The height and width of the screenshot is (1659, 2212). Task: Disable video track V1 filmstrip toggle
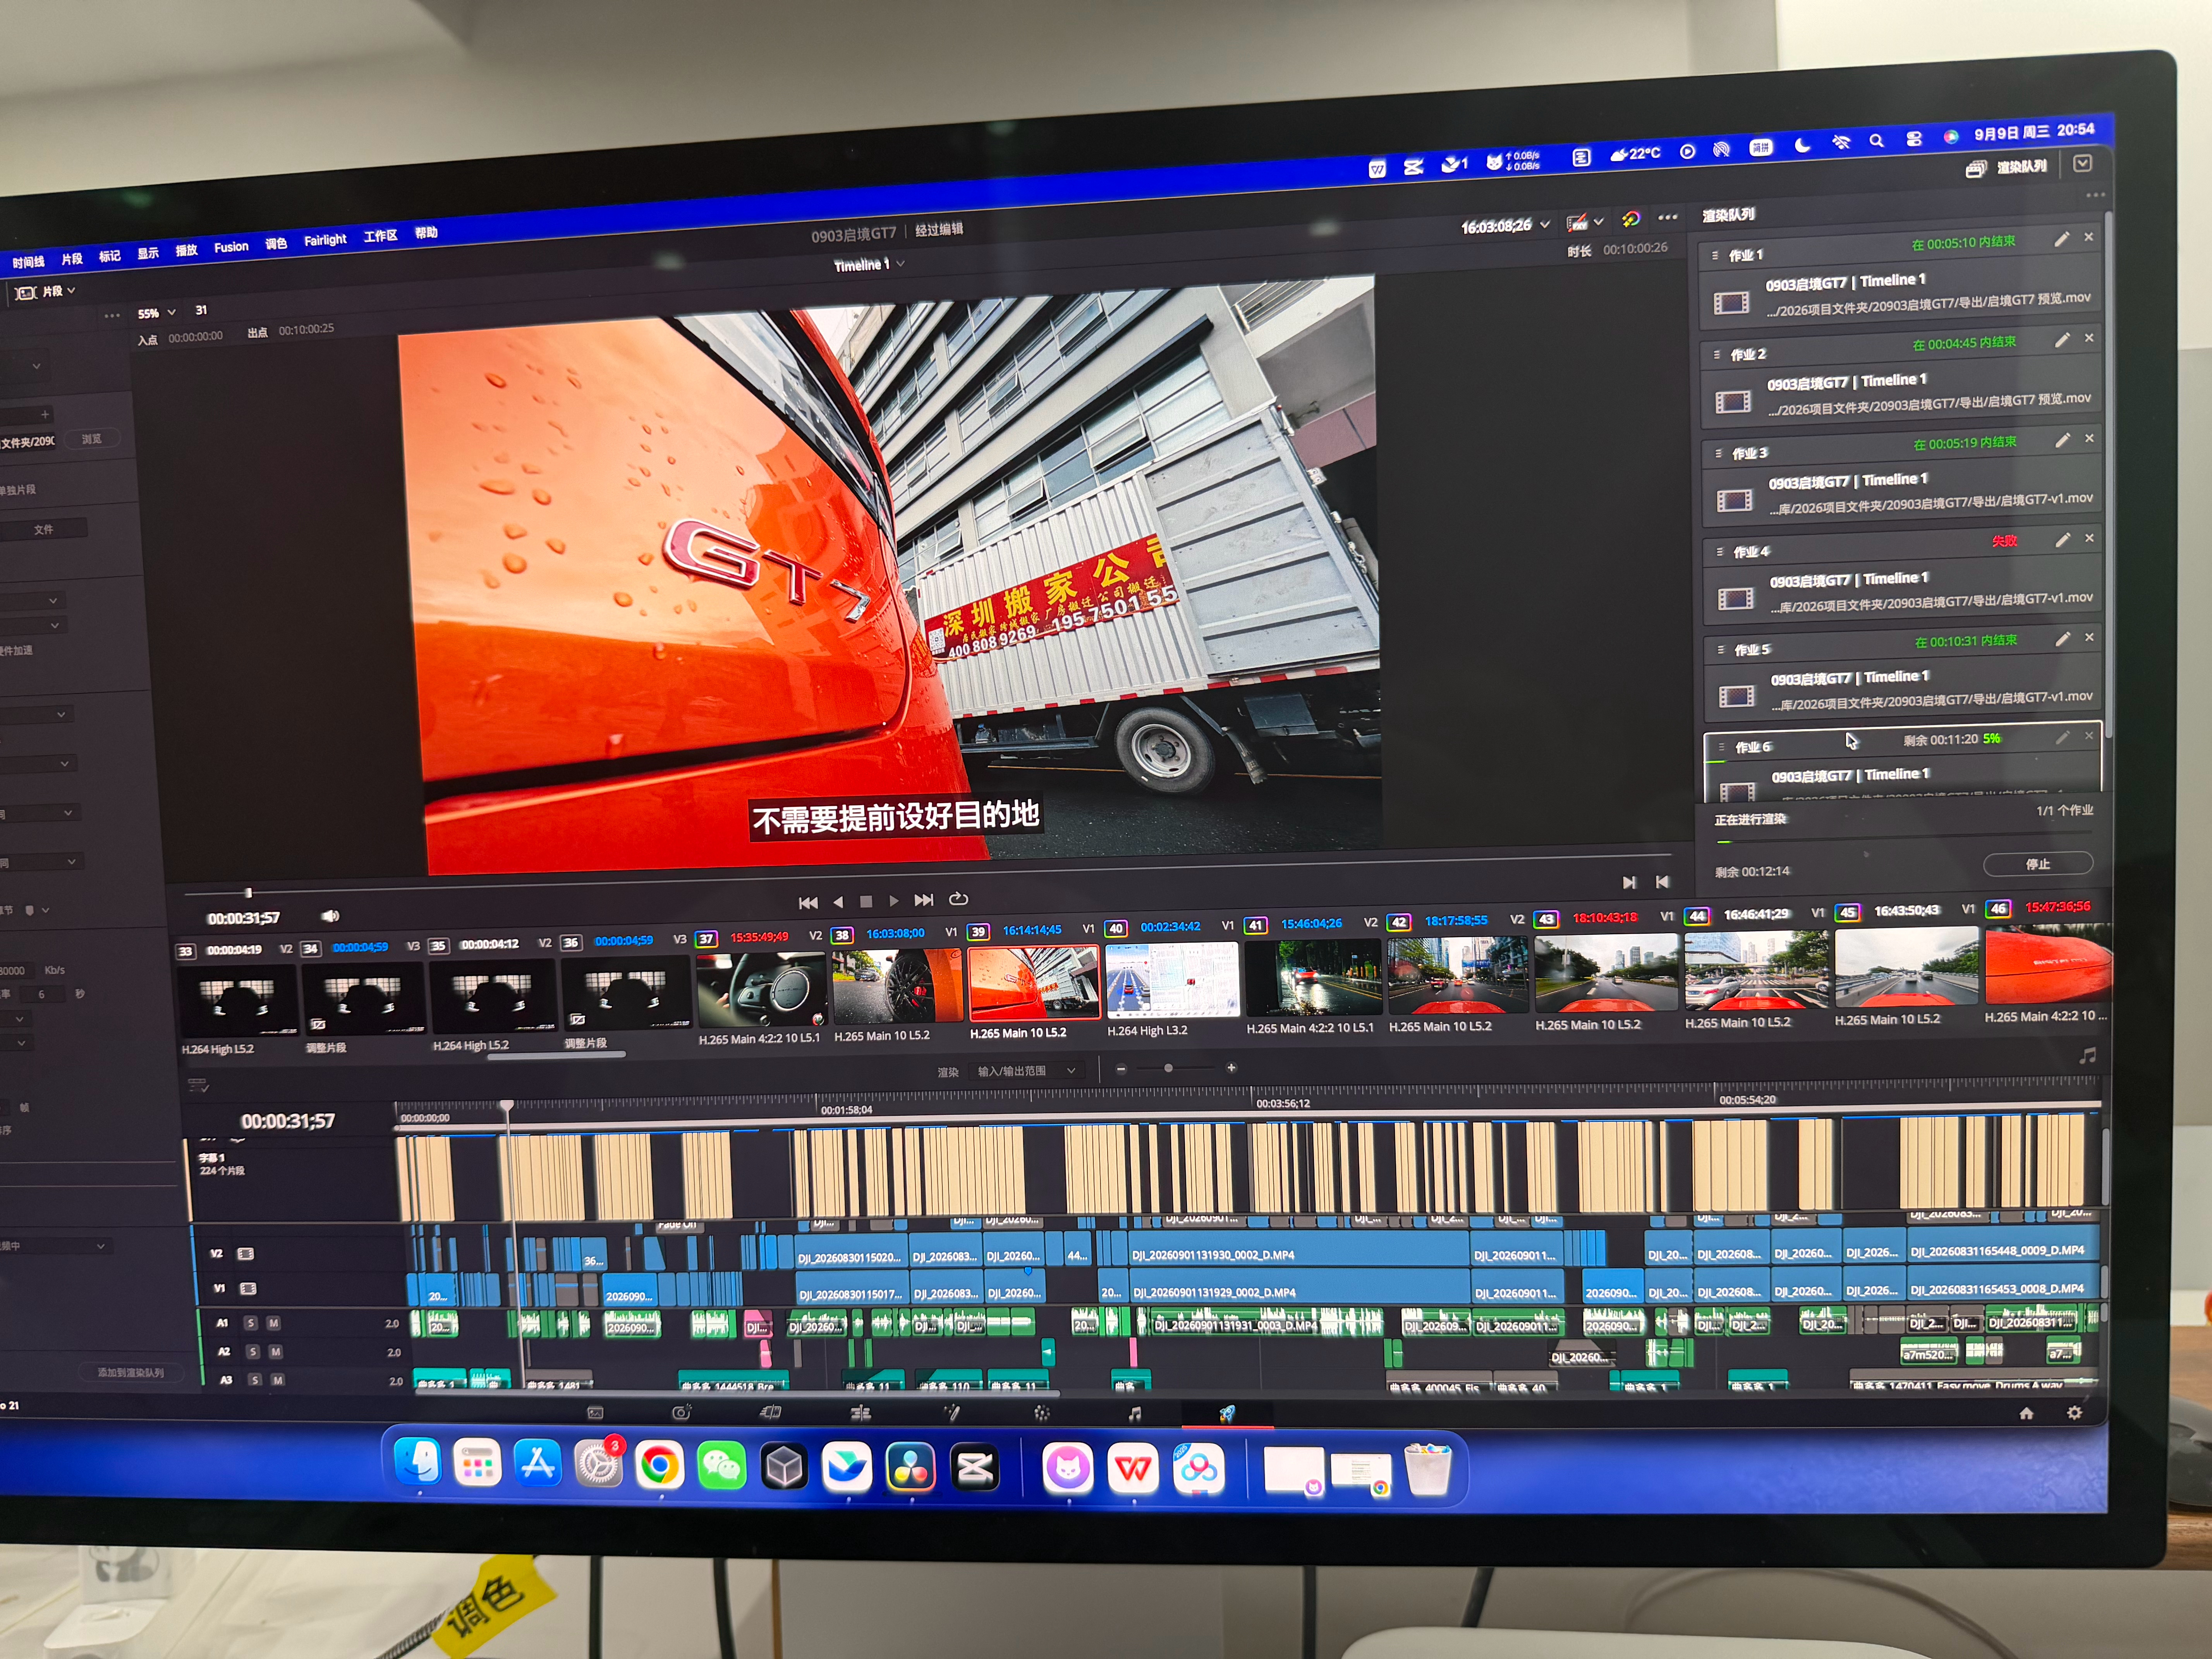click(248, 1289)
